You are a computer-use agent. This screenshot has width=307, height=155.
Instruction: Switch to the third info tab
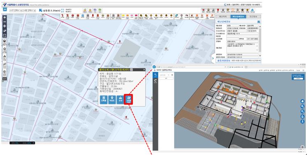tap(253, 17)
